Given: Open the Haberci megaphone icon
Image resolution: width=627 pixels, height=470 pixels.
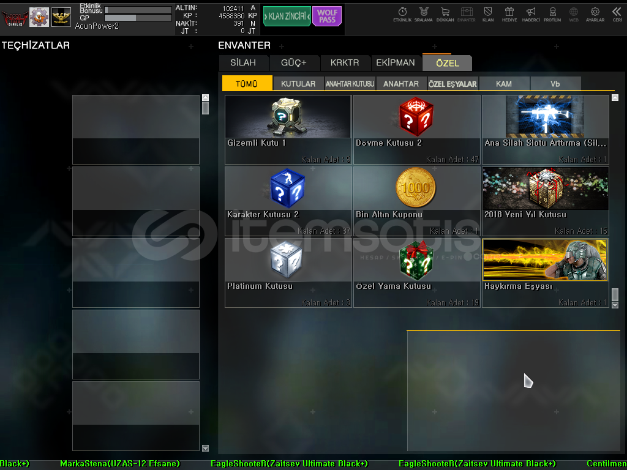Looking at the screenshot, I should pos(531,15).
